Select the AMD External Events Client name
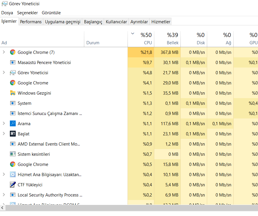 click(x=49, y=144)
